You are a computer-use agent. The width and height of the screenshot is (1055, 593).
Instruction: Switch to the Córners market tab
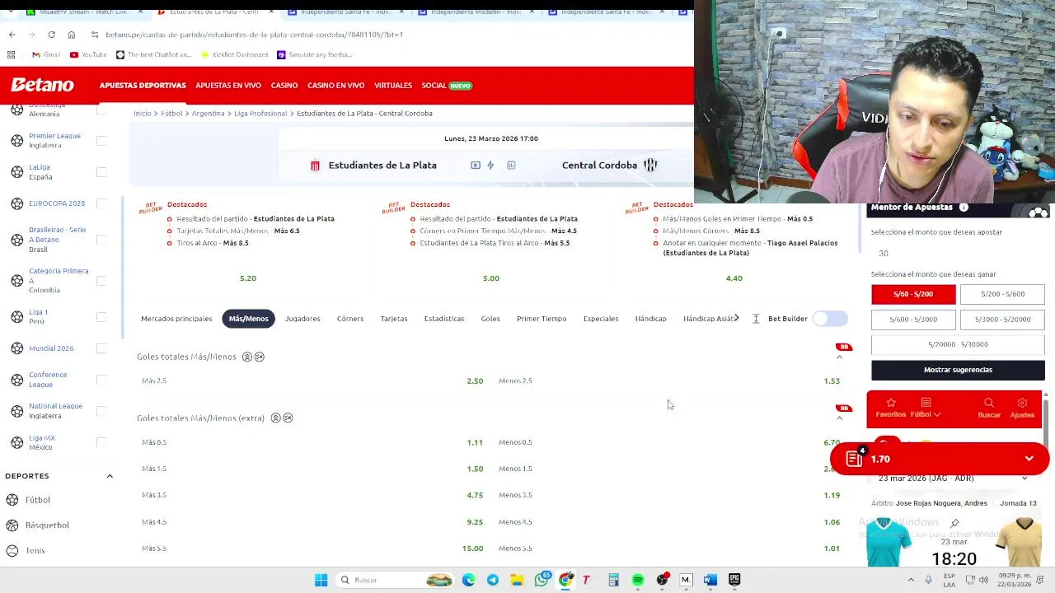[350, 319]
